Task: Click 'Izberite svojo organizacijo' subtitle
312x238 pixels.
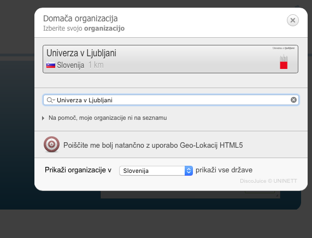Action: (x=84, y=28)
